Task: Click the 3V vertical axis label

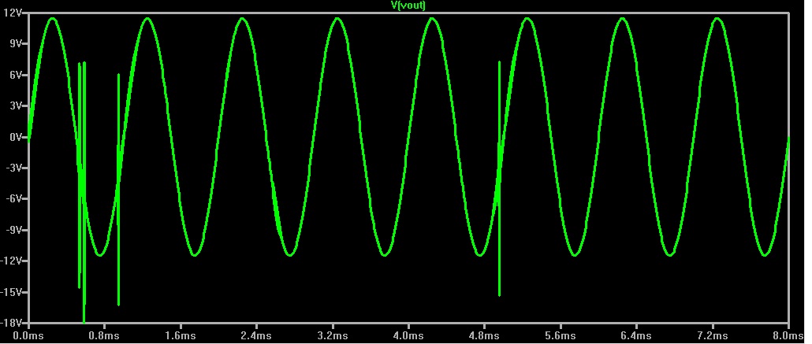Action: tap(16, 106)
